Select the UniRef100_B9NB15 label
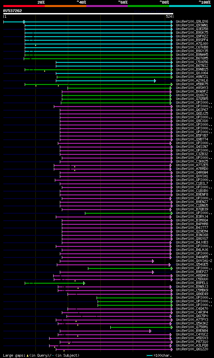 point(192,69)
